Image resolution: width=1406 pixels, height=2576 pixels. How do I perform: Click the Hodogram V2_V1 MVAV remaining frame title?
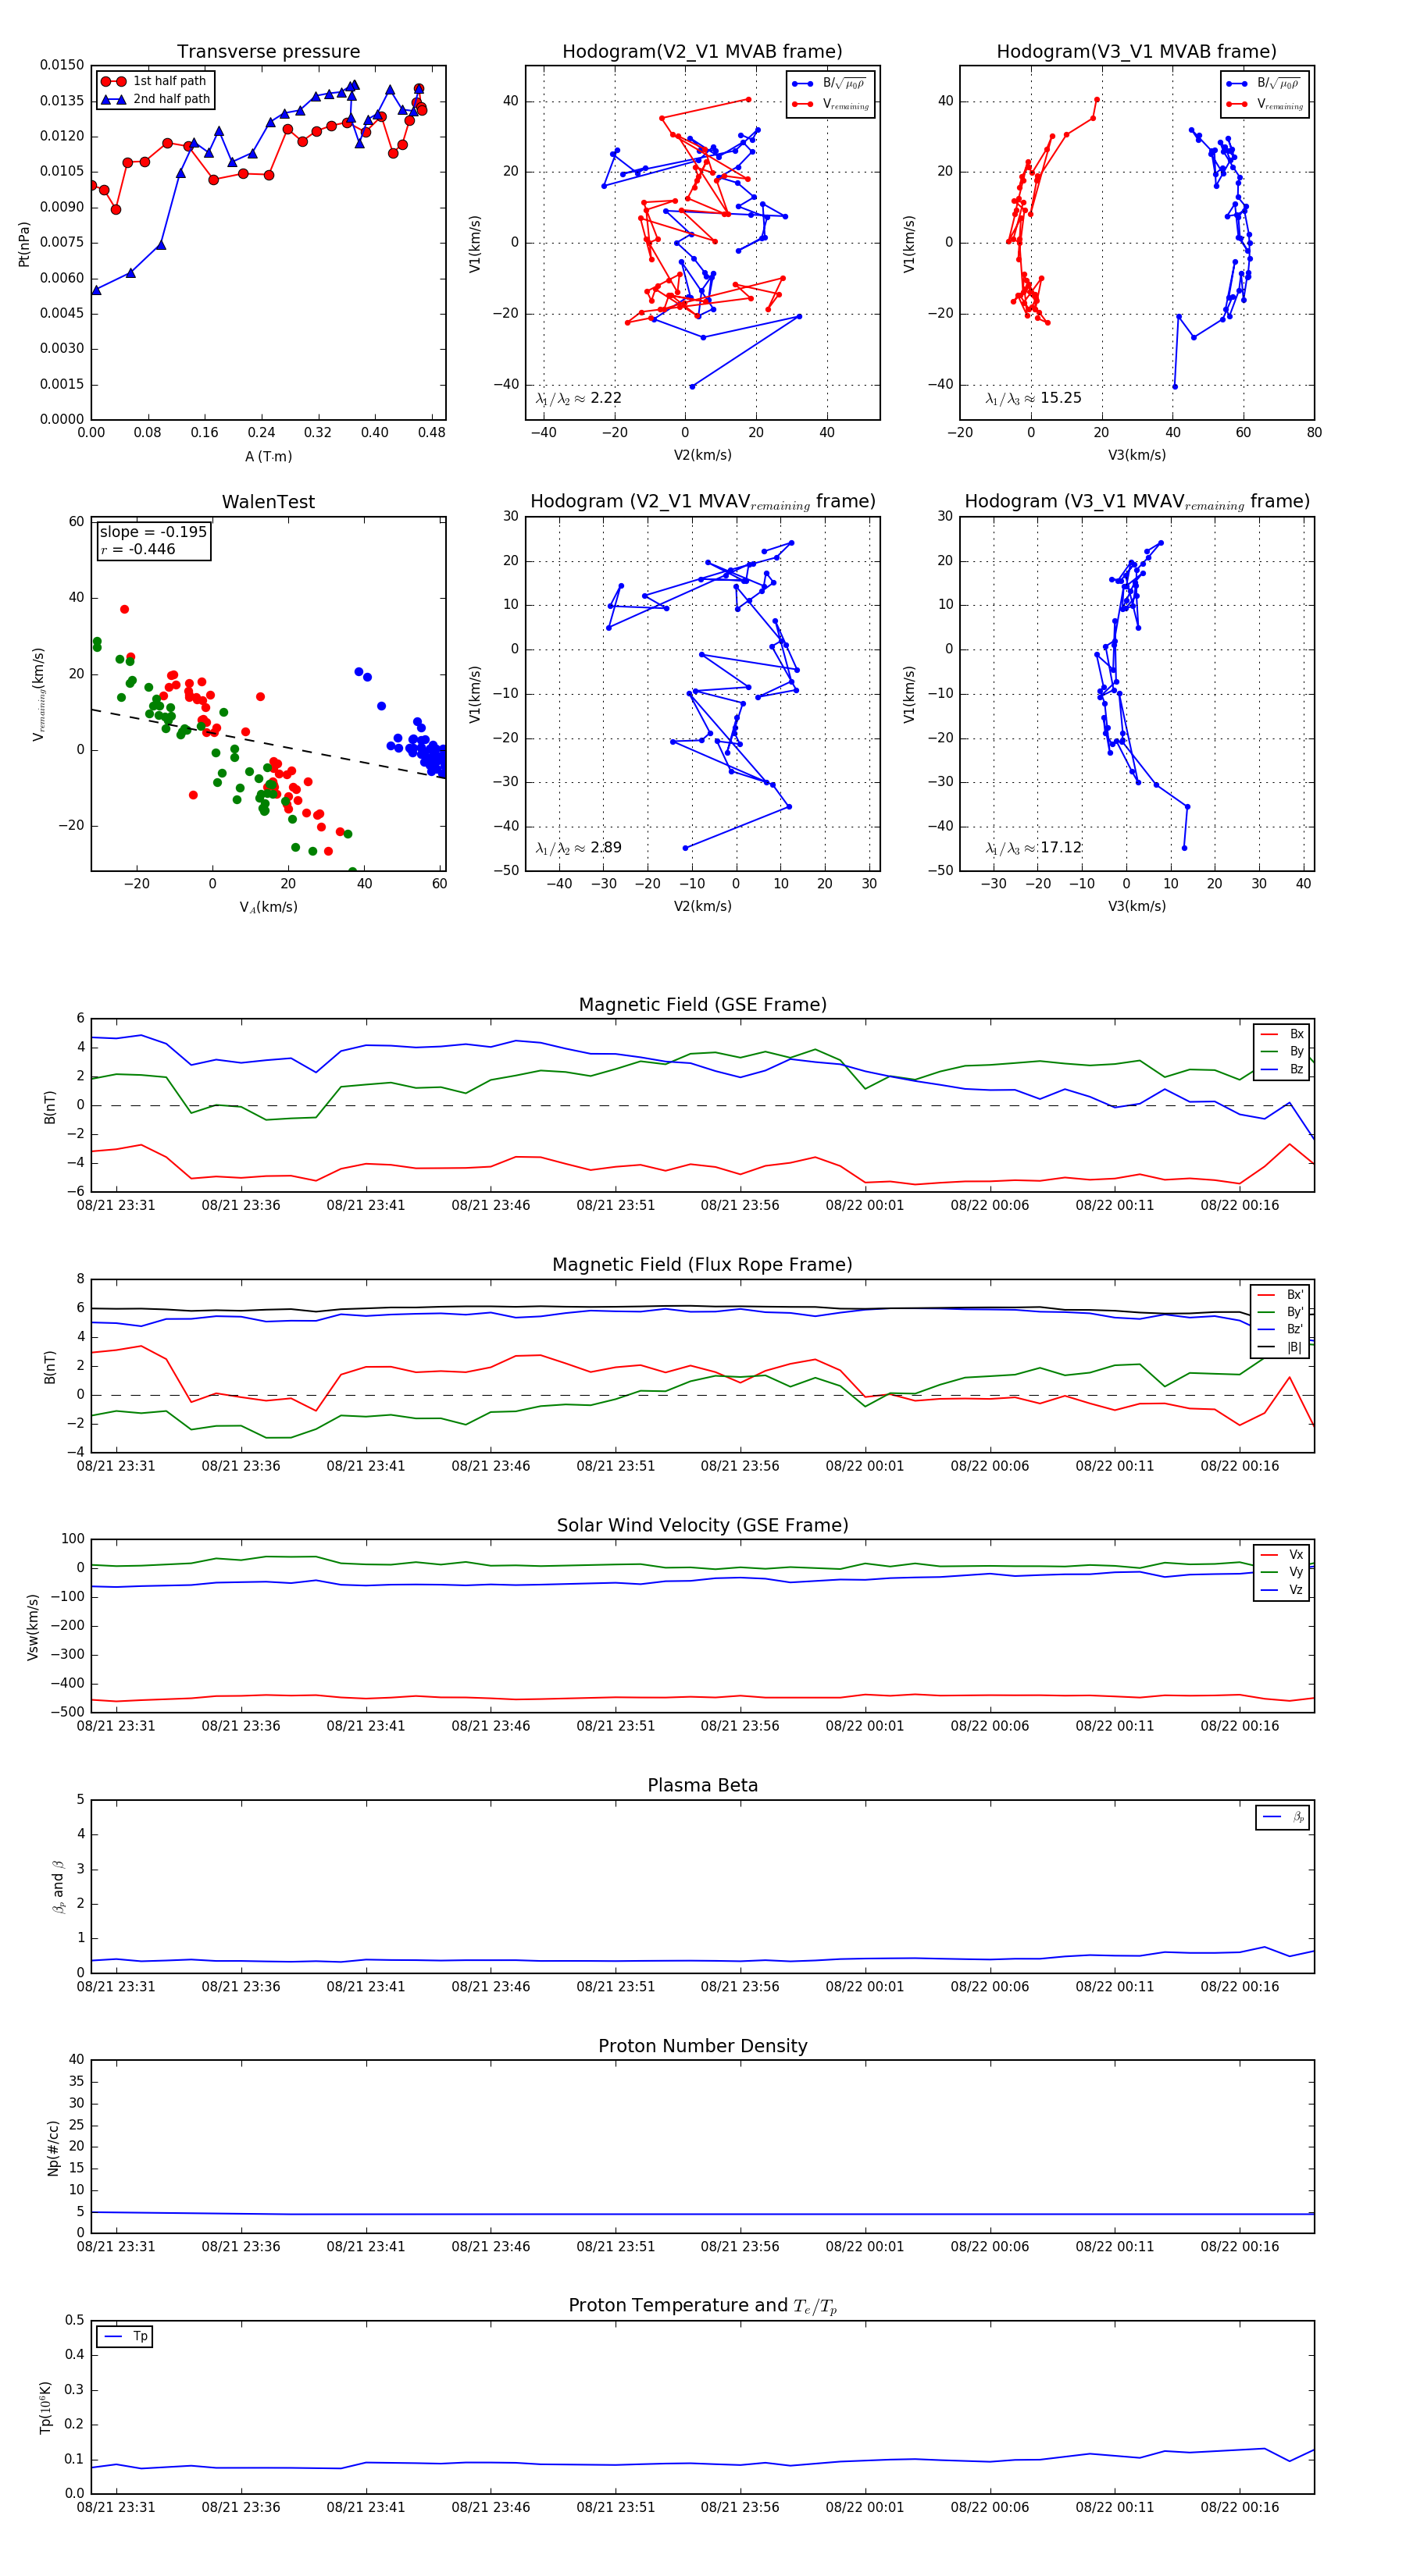[701, 502]
